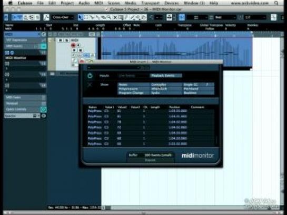Click the cyan Quick Controls icon

coord(44,109)
